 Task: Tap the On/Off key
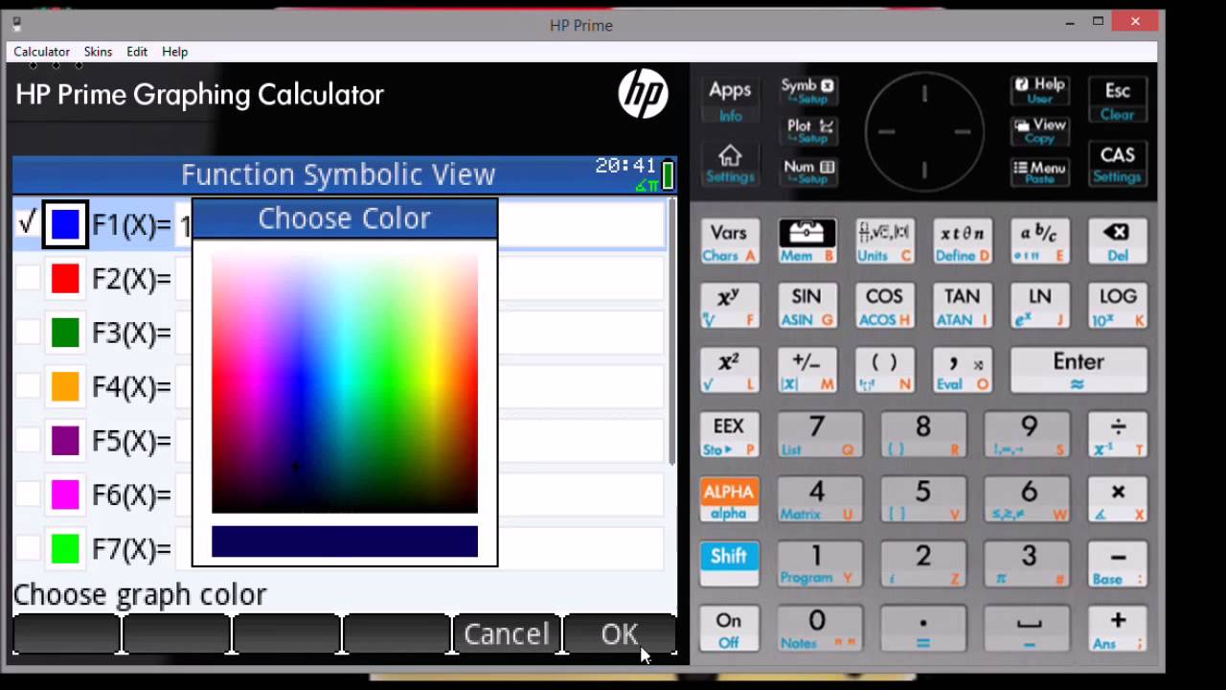tap(729, 629)
